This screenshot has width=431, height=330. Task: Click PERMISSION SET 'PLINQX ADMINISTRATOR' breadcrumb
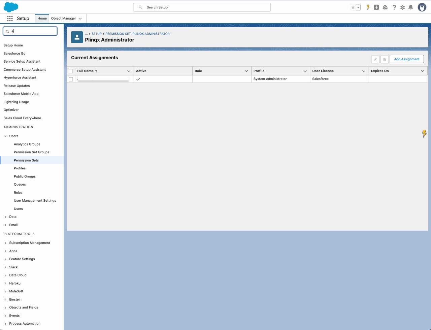click(138, 34)
